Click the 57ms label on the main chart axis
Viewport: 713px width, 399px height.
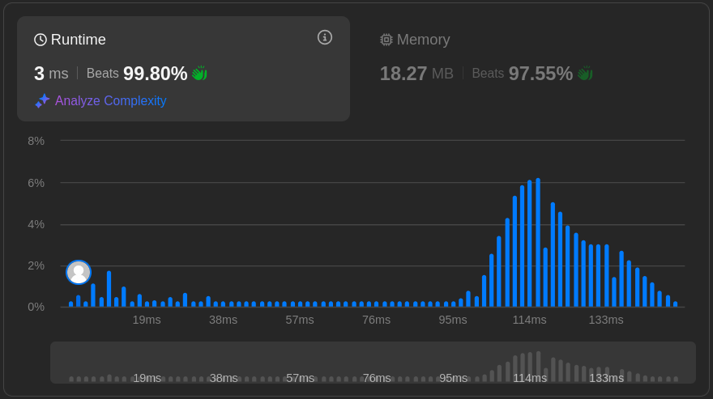[300, 320]
